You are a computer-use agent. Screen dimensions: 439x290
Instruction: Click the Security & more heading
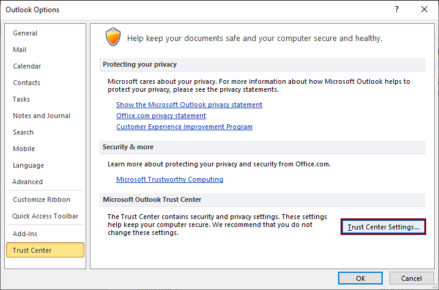(x=128, y=147)
